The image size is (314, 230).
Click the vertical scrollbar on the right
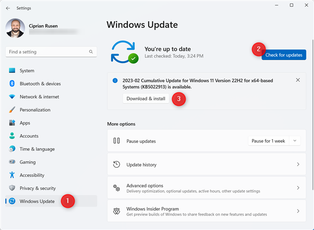pos(313,115)
